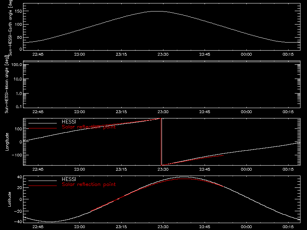This screenshot has width=307, height=230.
Task: Click 00:00 under the Sun-HESSI-Earth angle plot
Action: coord(246,54)
